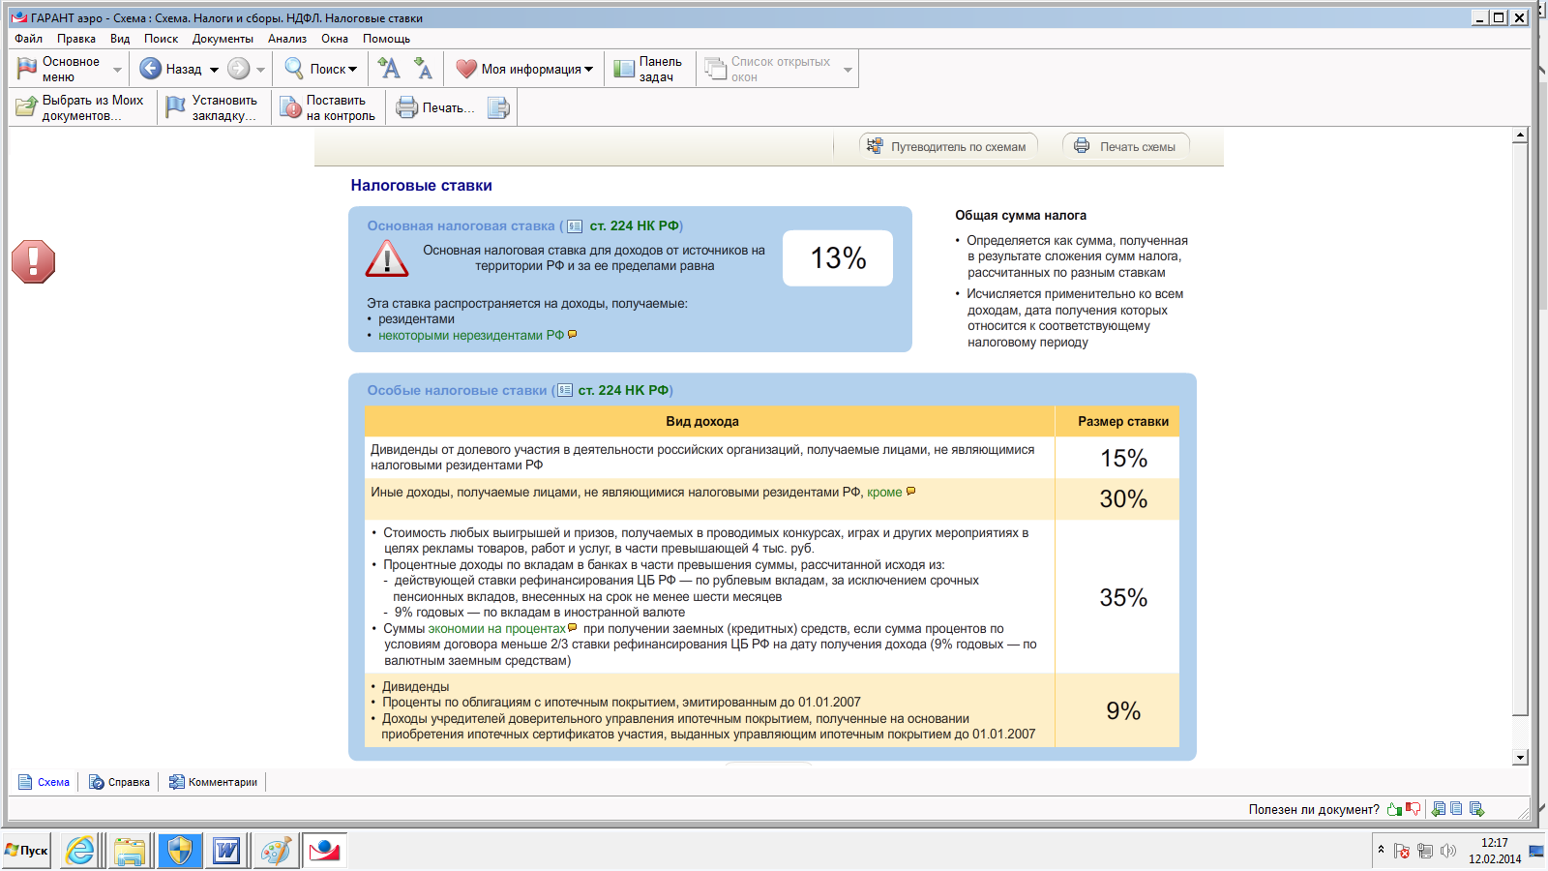Show hidden tray icons chevron
Image resolution: width=1548 pixels, height=871 pixels.
click(x=1381, y=850)
